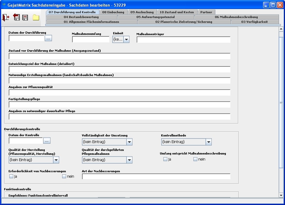This screenshot has width=285, height=205.
Task: Click the Maßnahmenträger input field
Action: [x=183, y=40]
